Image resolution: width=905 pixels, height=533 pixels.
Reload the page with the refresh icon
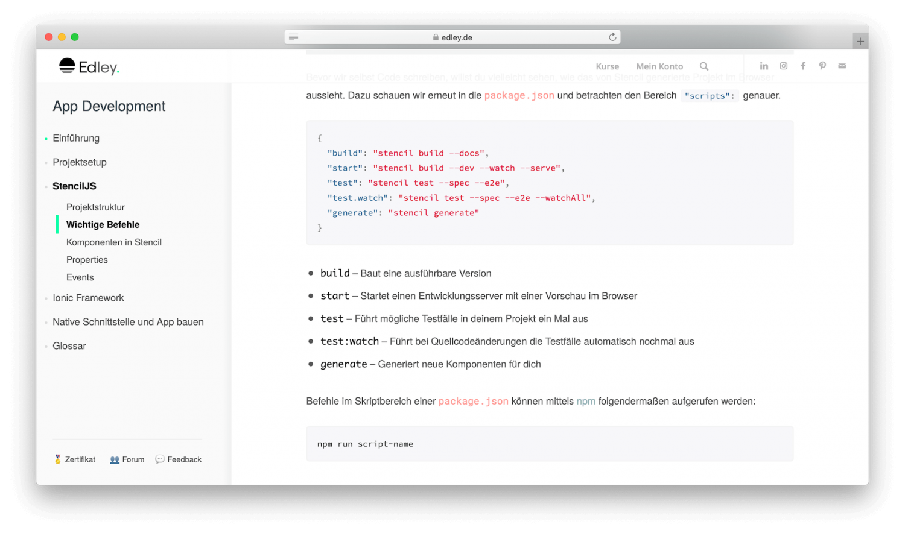[x=612, y=37]
